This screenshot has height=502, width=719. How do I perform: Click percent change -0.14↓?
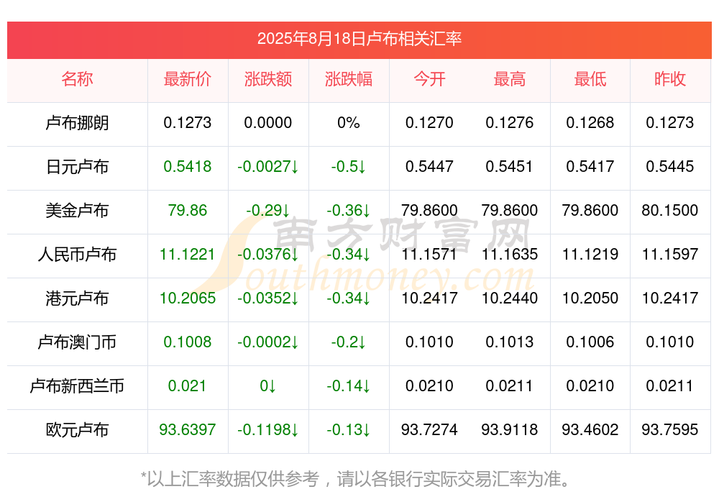(349, 386)
